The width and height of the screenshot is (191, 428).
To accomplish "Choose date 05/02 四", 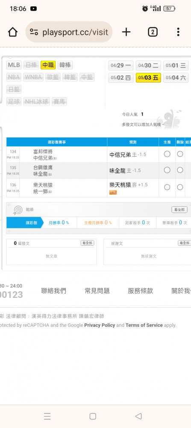I will point(121,77).
